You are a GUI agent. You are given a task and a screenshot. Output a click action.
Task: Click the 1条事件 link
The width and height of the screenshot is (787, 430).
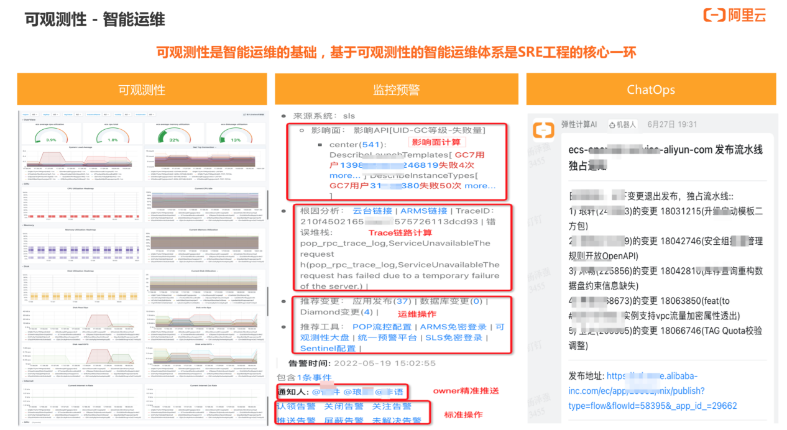pos(314,377)
